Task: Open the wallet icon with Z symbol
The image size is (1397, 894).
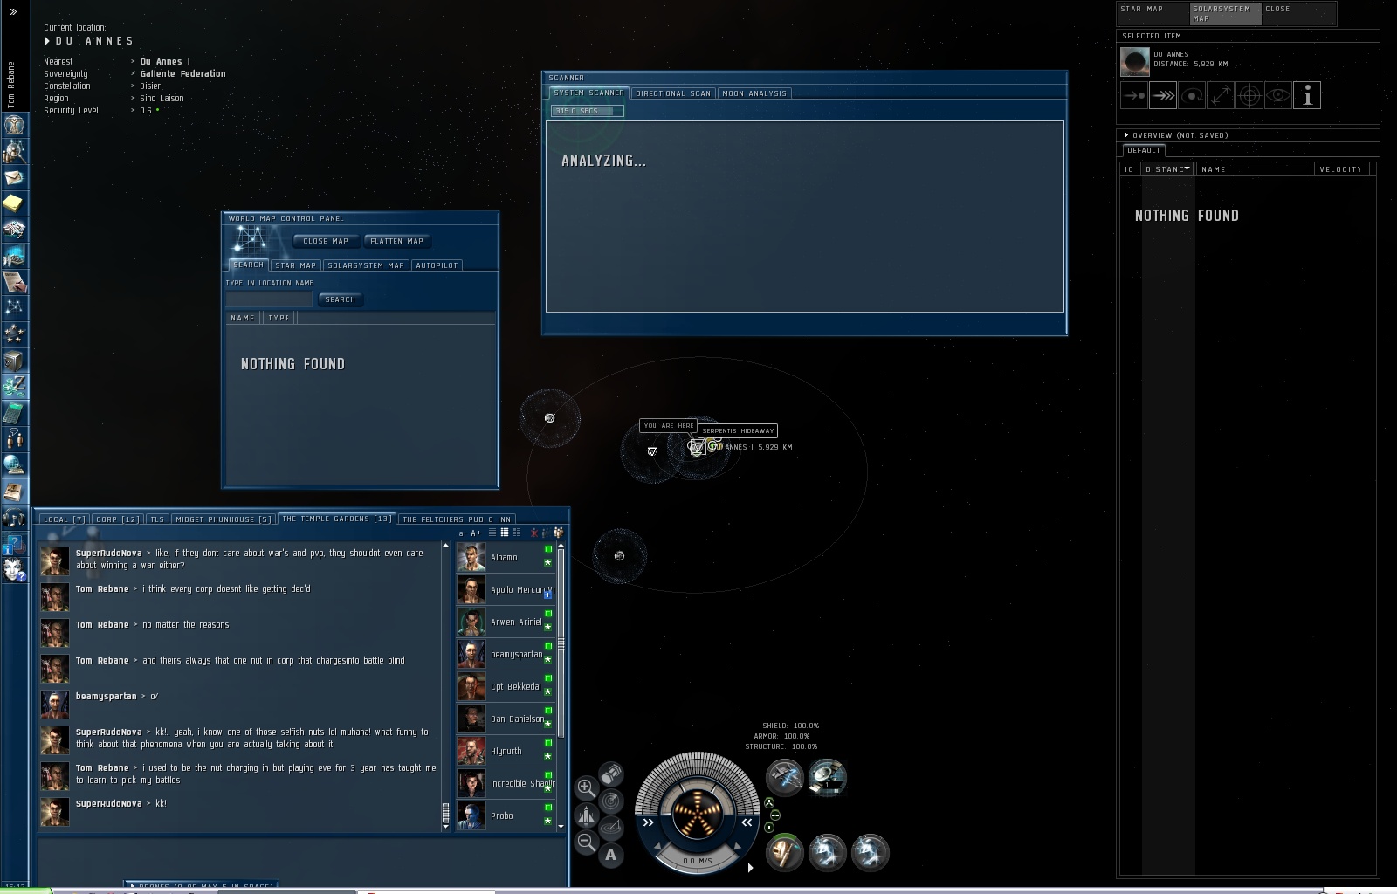Action: [x=14, y=386]
